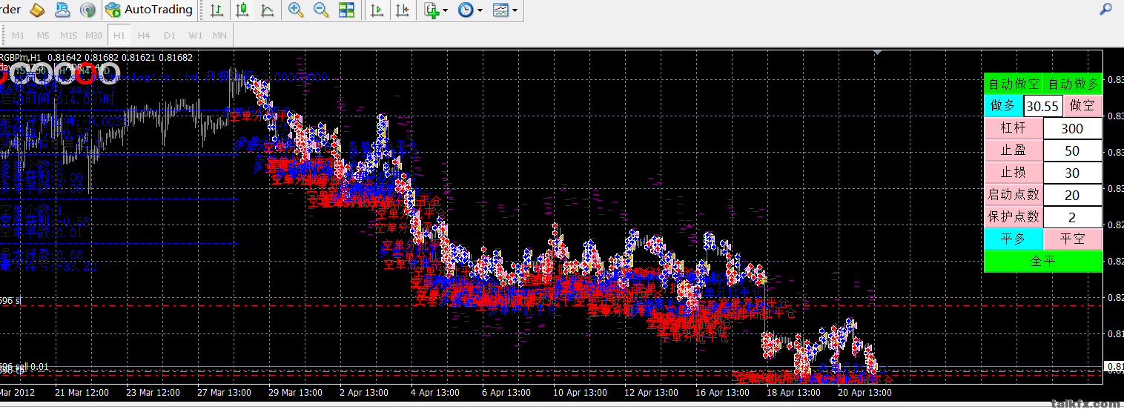The width and height of the screenshot is (1124, 412).
Task: Click the 止盈 label
Action: coord(1014,150)
